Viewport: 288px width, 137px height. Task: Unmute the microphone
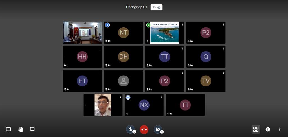[130, 129]
